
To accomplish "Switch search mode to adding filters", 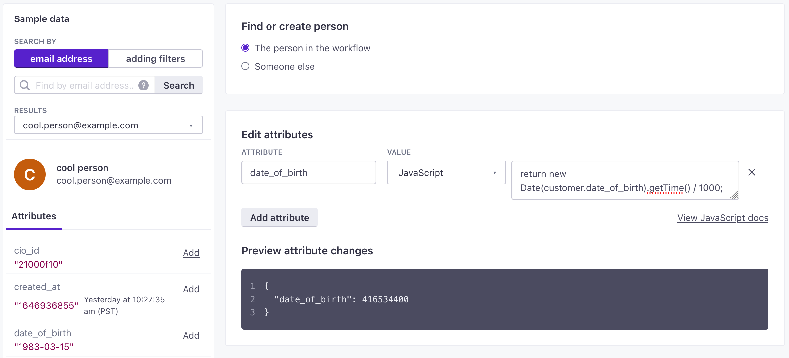I will [155, 59].
